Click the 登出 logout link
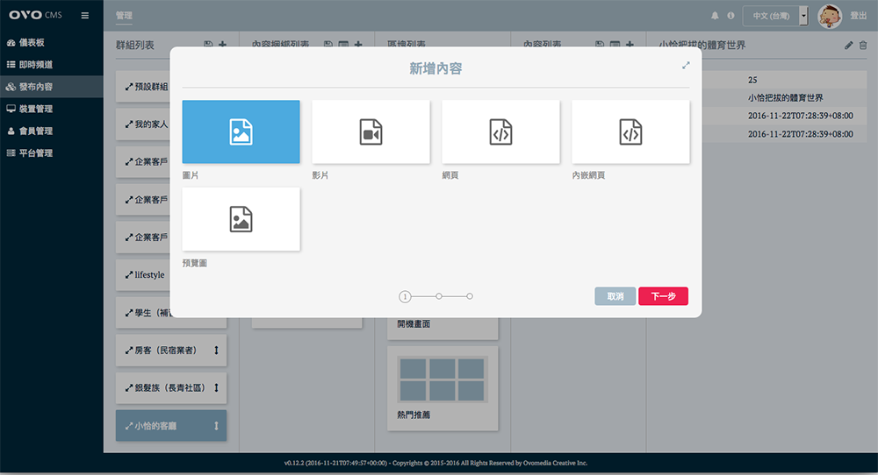 859,16
